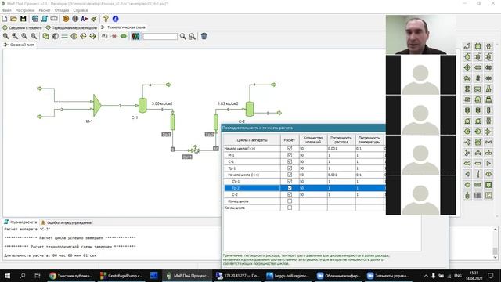Select the separator C-2 on flowsheet

(250, 109)
